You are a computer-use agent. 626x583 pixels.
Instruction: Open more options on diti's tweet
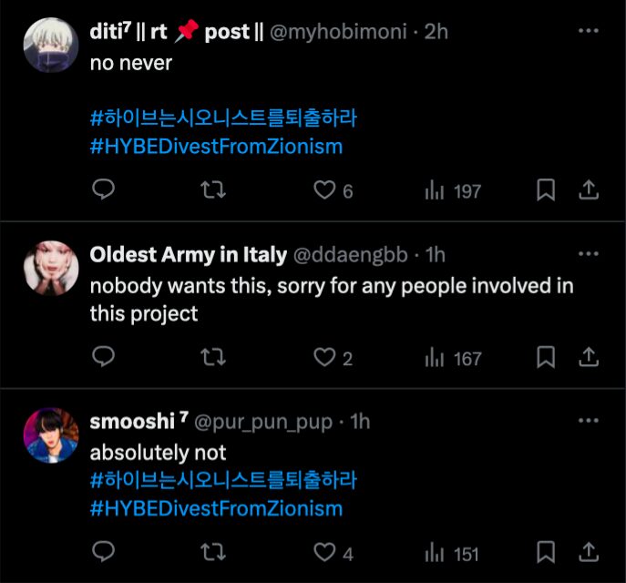click(589, 31)
